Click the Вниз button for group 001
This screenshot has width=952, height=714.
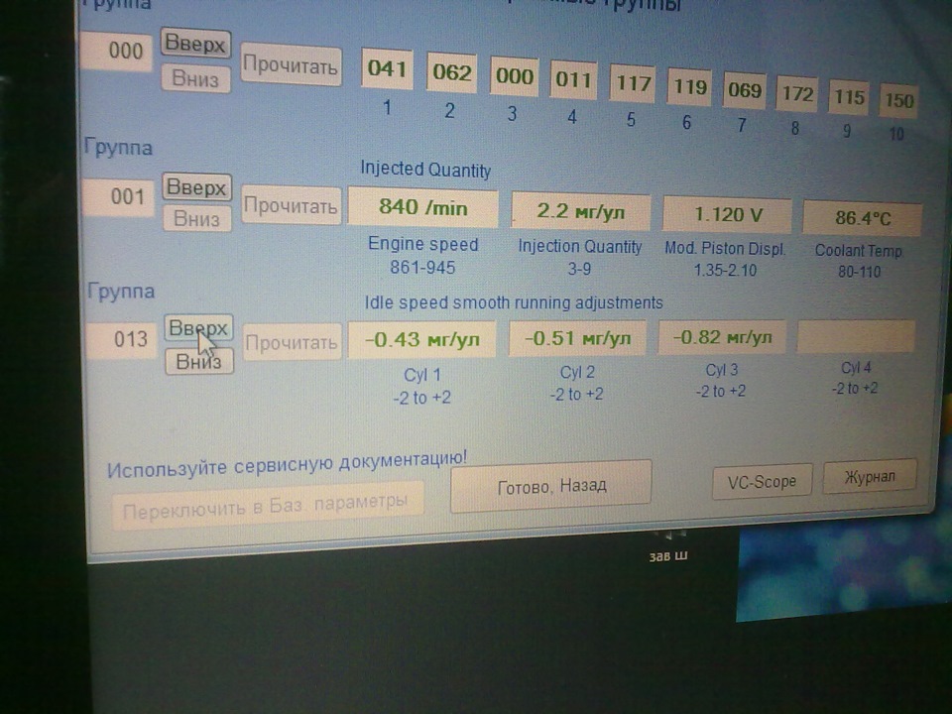pyautogui.click(x=196, y=218)
